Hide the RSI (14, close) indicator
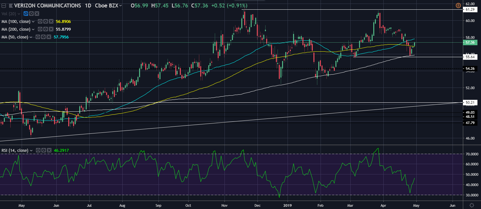 (x=38, y=150)
